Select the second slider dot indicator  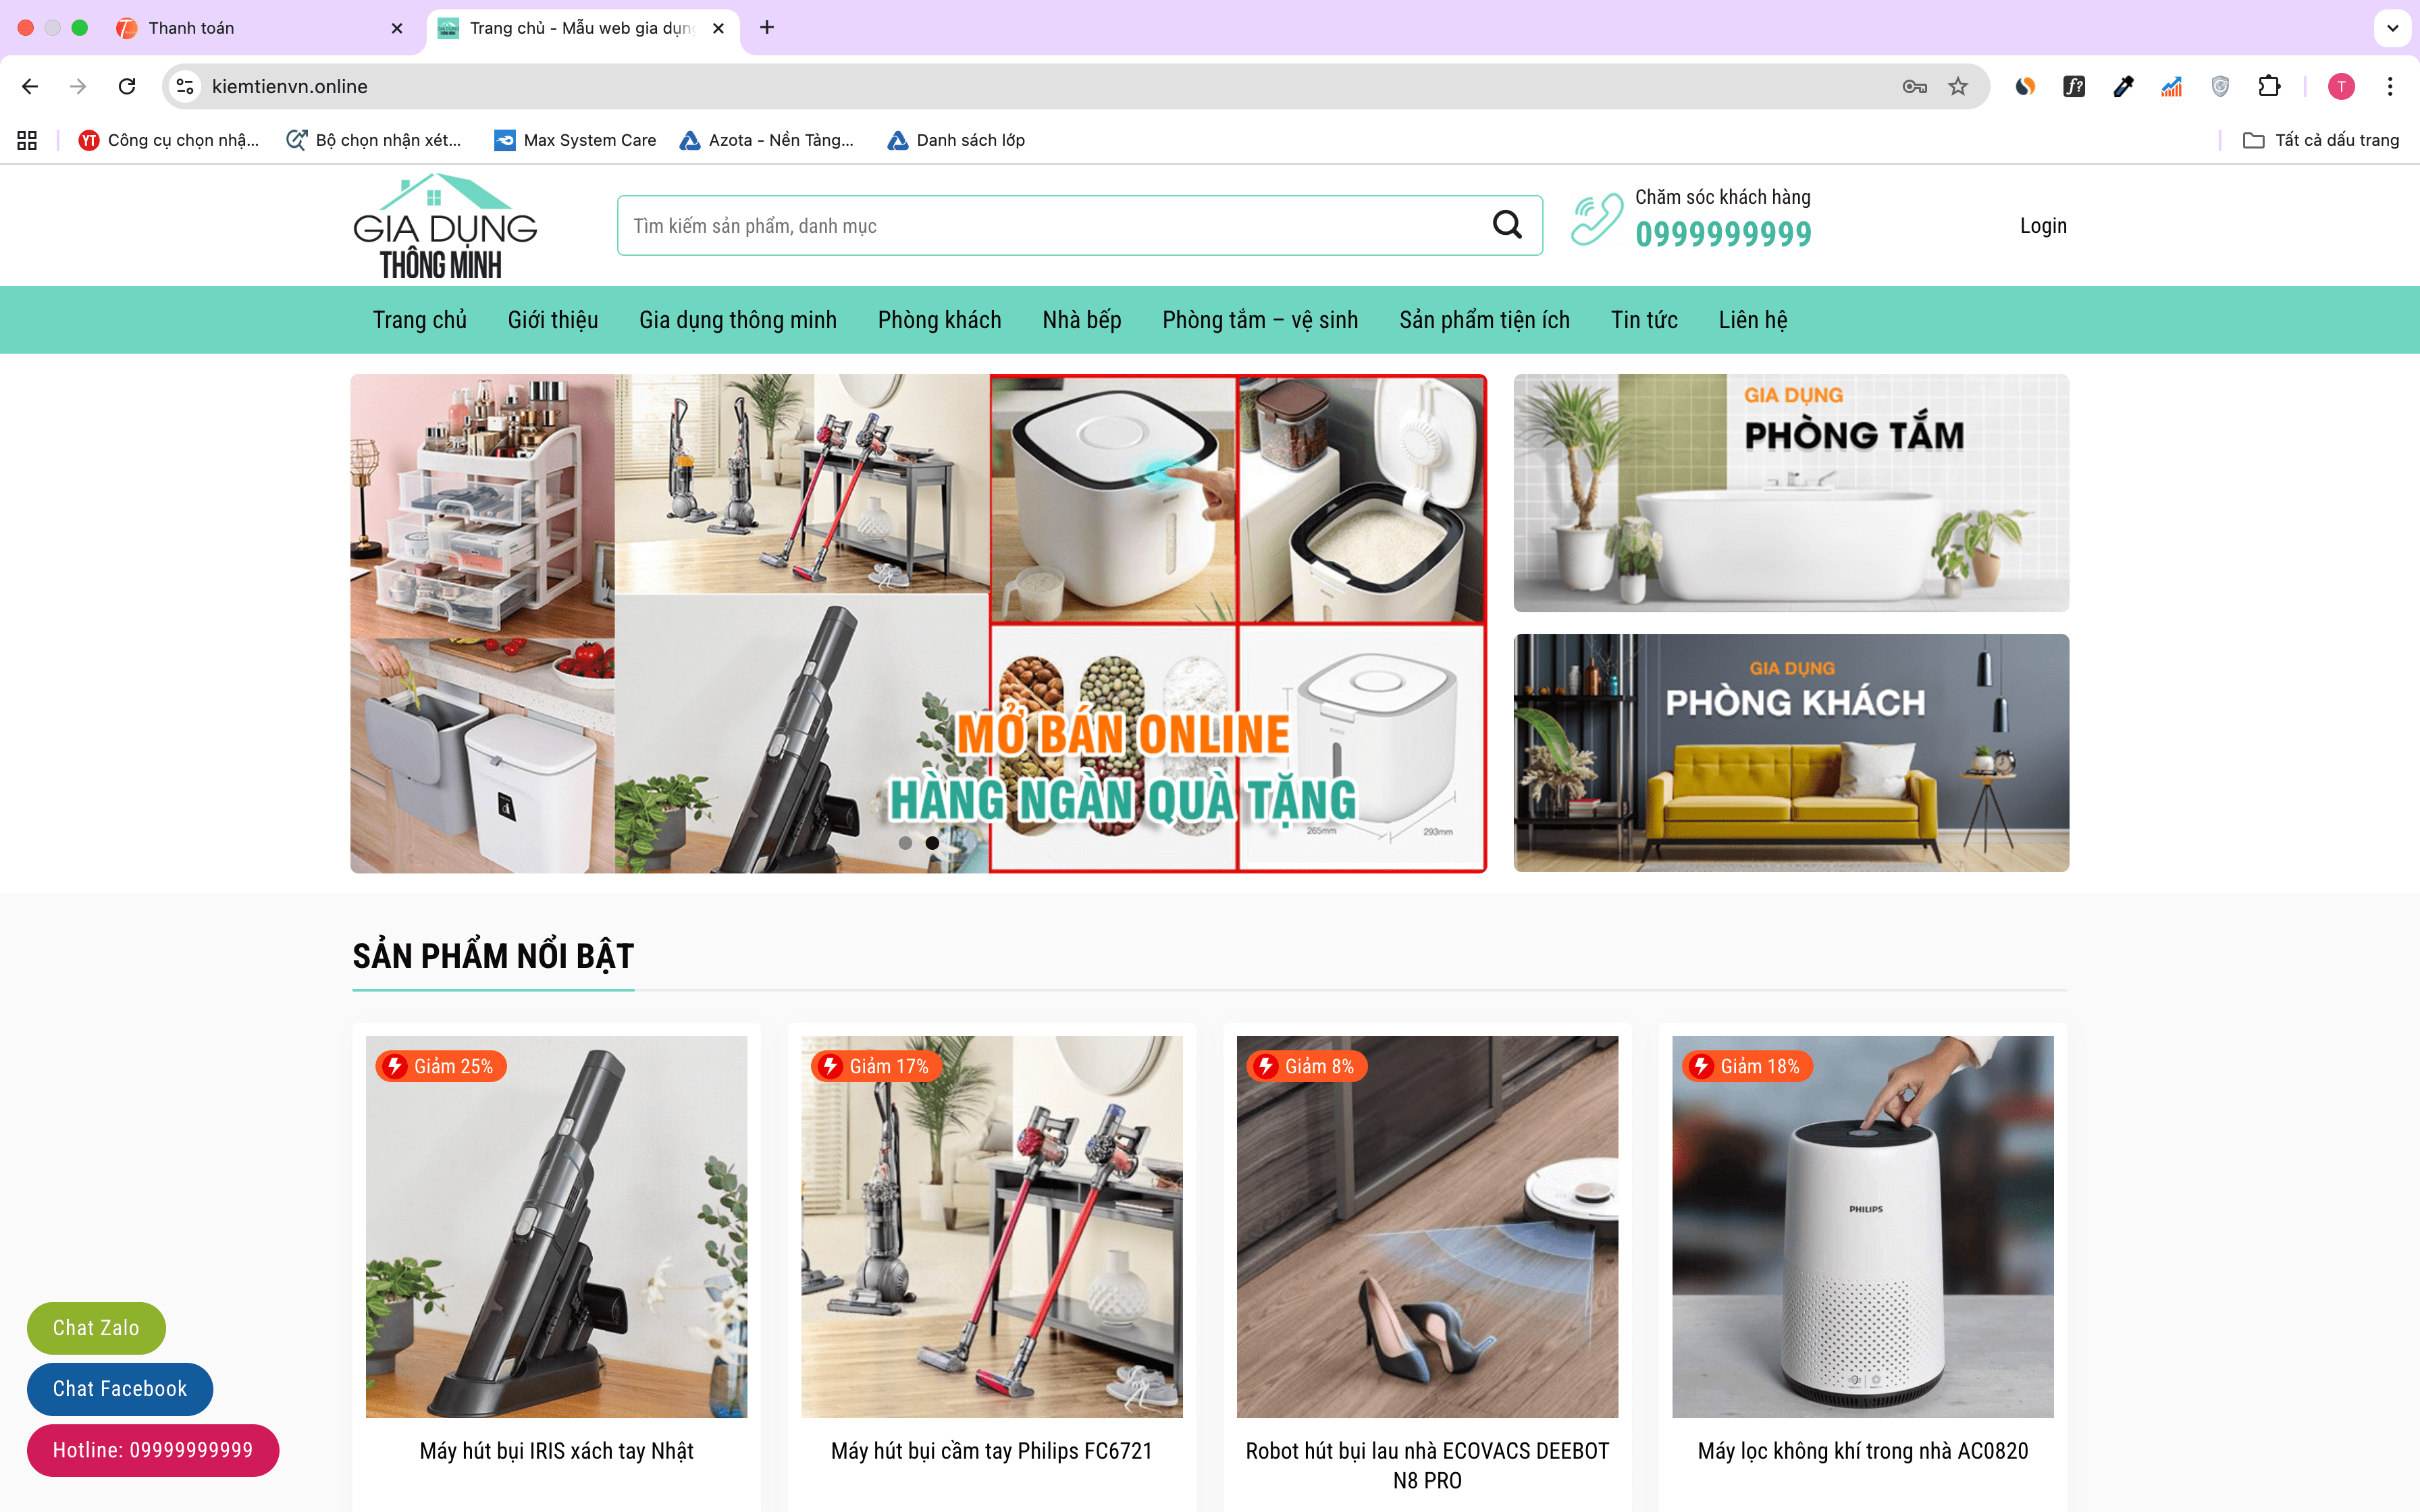932,843
